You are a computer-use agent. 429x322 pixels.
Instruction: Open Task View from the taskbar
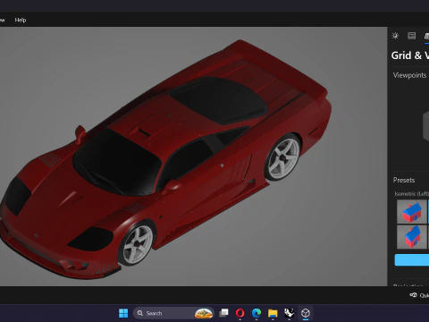223,313
